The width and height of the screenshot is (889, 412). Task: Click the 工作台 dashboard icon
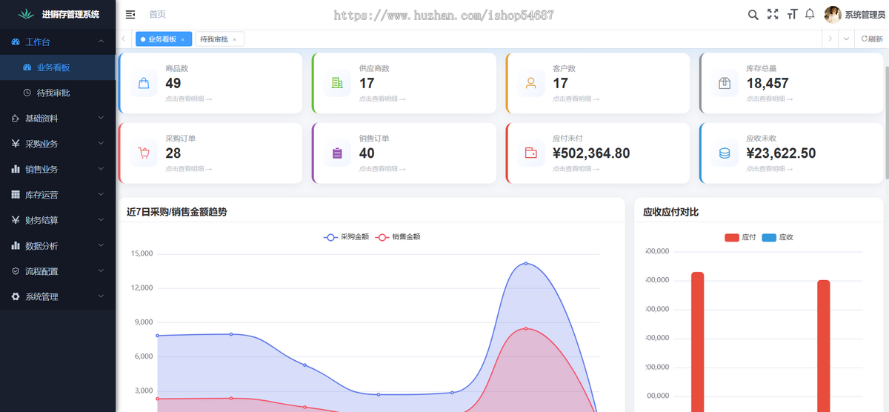[x=16, y=42]
